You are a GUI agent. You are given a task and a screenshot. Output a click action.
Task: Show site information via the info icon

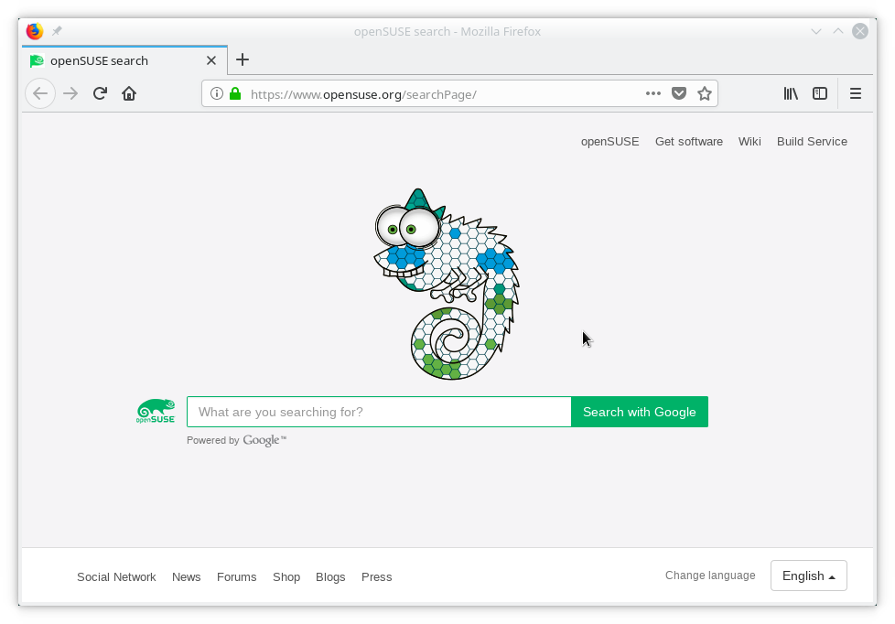tap(216, 93)
